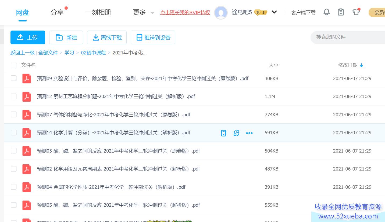
Task: Click the 客户端下载 link
Action: click(x=303, y=12)
